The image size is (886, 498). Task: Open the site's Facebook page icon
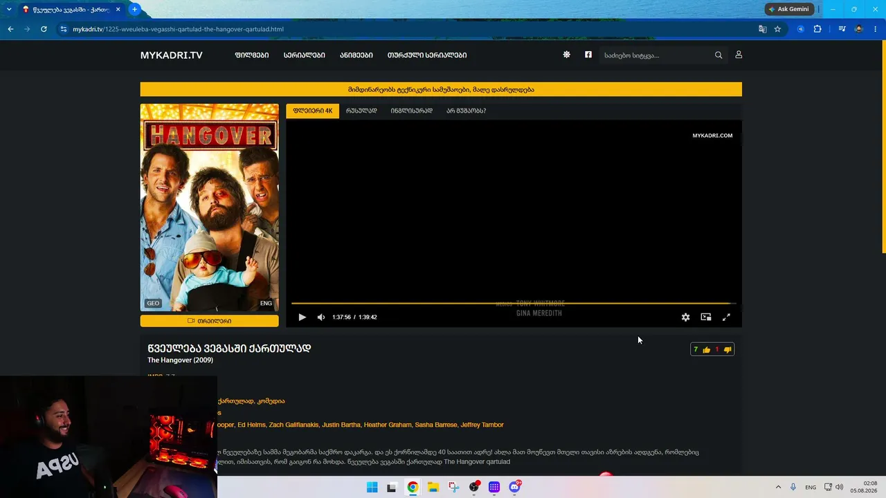coord(588,55)
